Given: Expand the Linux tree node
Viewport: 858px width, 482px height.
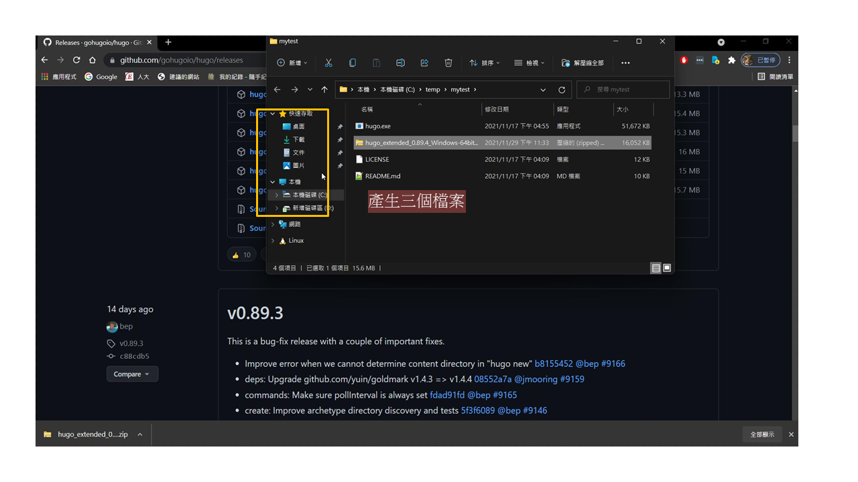Looking at the screenshot, I should [273, 240].
